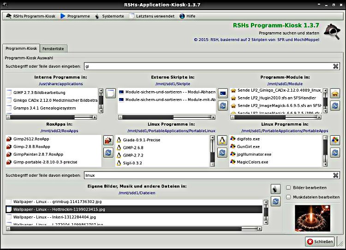Refresh the PortableApps list
This screenshot has height=250, width=346.
click(x=335, y=152)
